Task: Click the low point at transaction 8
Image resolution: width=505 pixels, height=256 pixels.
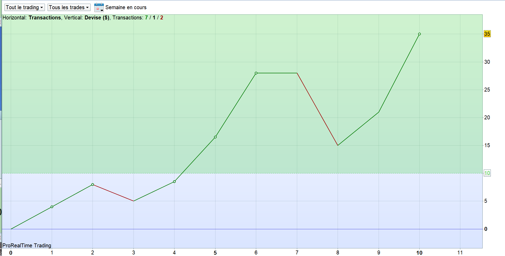Action: pyautogui.click(x=338, y=145)
